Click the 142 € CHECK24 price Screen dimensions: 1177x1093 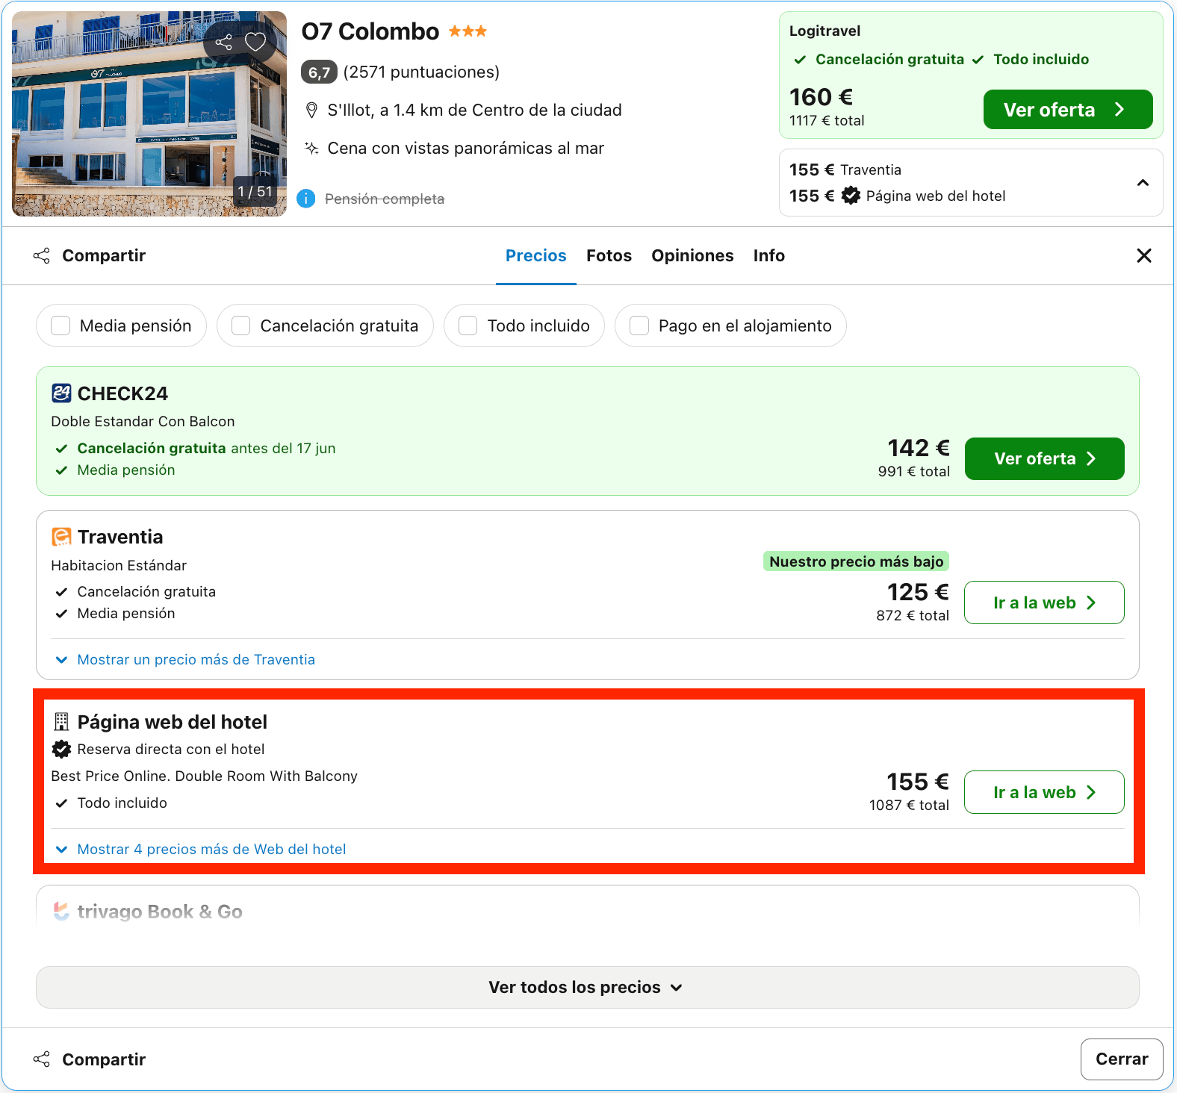[919, 448]
